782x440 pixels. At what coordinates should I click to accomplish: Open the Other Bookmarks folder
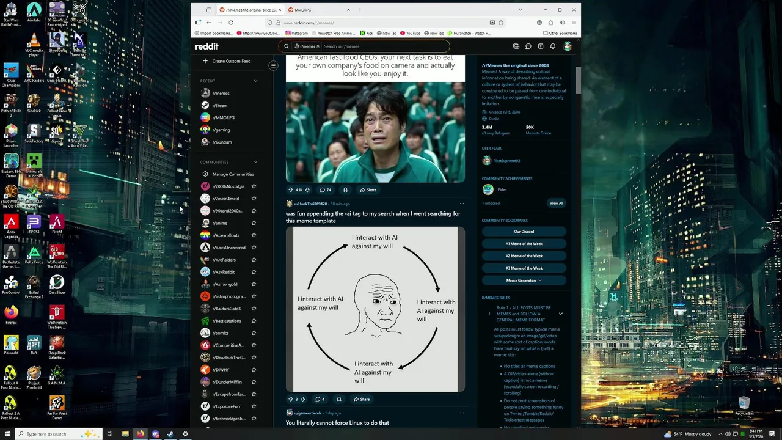(560, 33)
